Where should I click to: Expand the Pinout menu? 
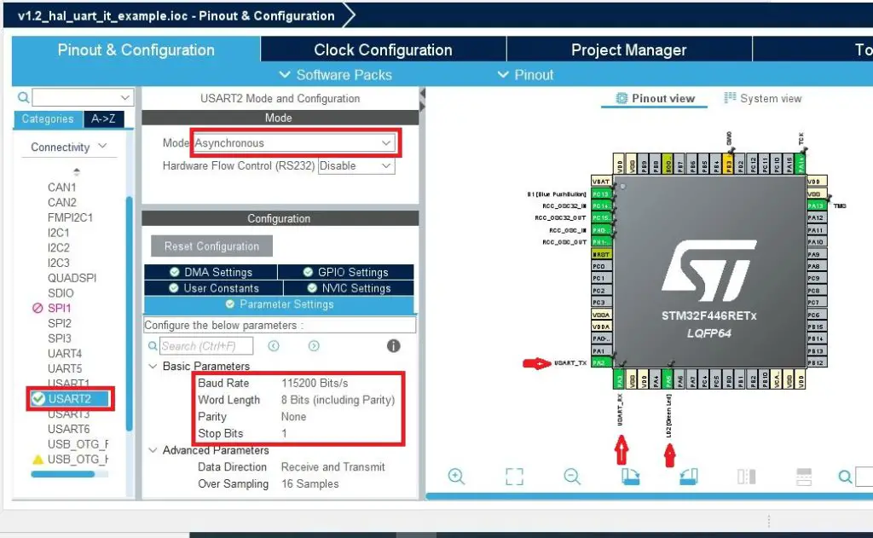click(525, 75)
